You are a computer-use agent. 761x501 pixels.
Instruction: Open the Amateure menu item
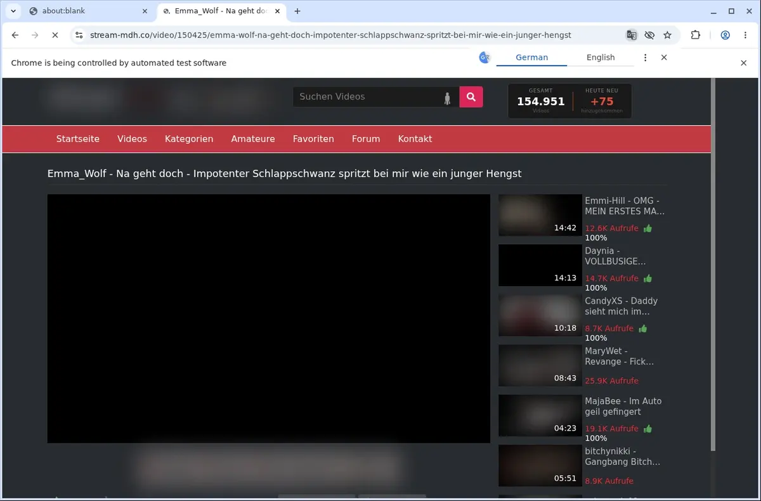click(253, 139)
